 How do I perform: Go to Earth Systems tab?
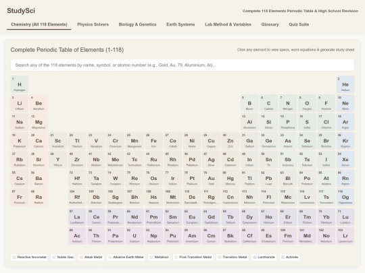point(180,25)
